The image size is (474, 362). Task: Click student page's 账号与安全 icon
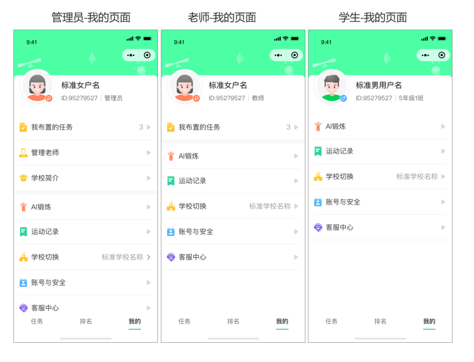point(318,202)
